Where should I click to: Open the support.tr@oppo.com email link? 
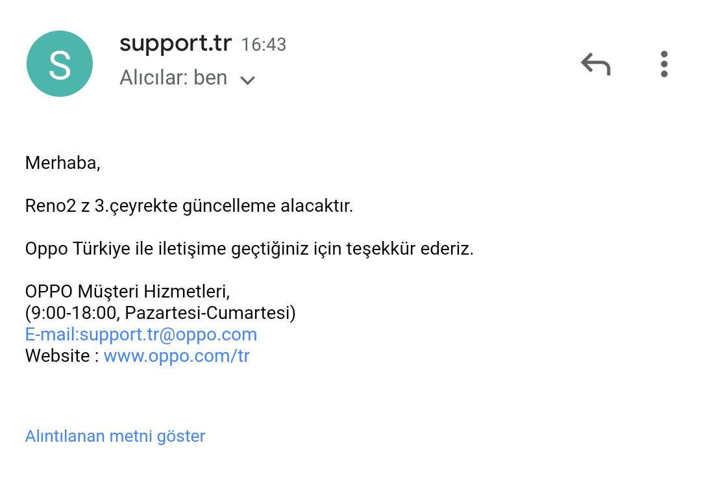pyautogui.click(x=141, y=335)
